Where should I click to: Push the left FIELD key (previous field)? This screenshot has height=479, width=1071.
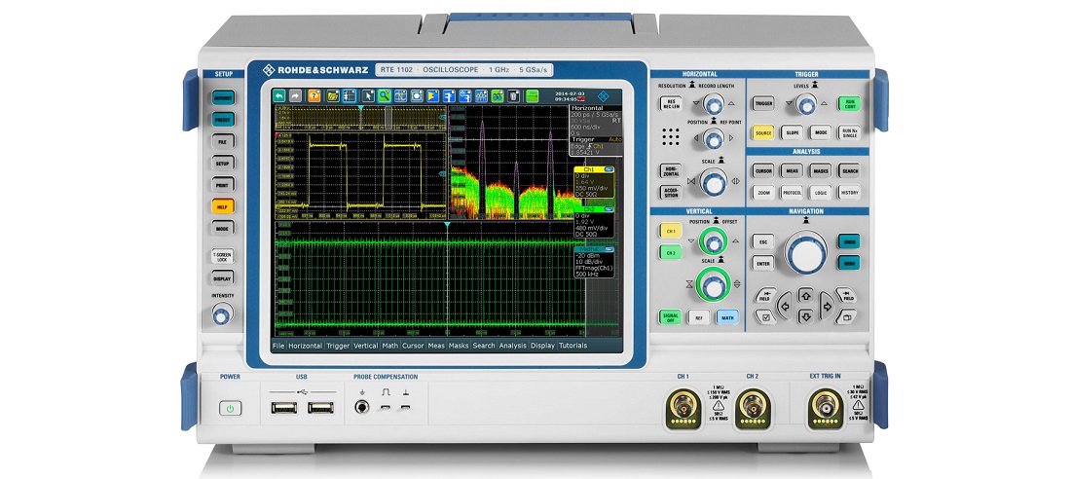coord(765,295)
